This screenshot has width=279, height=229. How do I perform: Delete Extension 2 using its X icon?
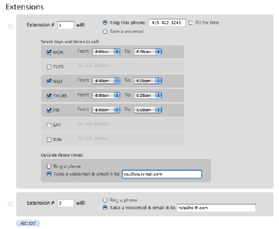tap(10, 204)
